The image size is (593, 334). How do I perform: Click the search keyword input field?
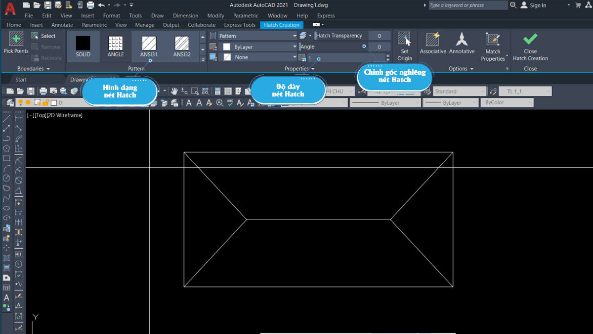tap(467, 5)
